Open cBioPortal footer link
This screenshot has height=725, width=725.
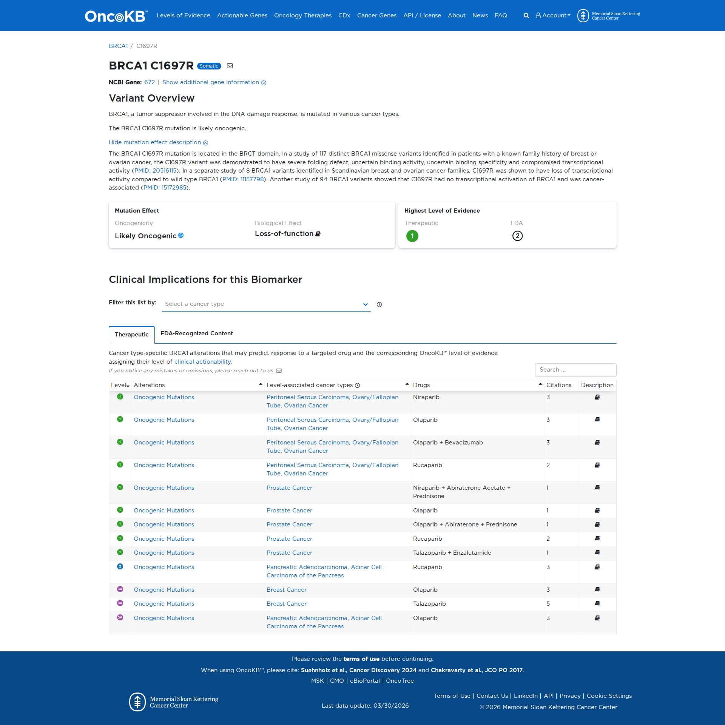point(365,681)
